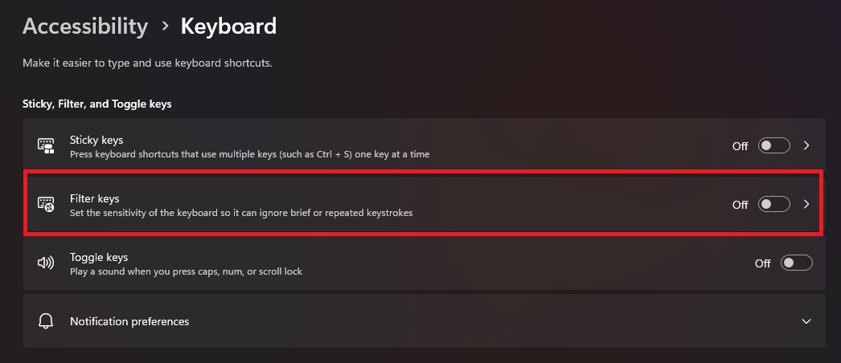This screenshot has width=841, height=363.
Task: Turn on the Sticky keys switch
Action: [774, 145]
